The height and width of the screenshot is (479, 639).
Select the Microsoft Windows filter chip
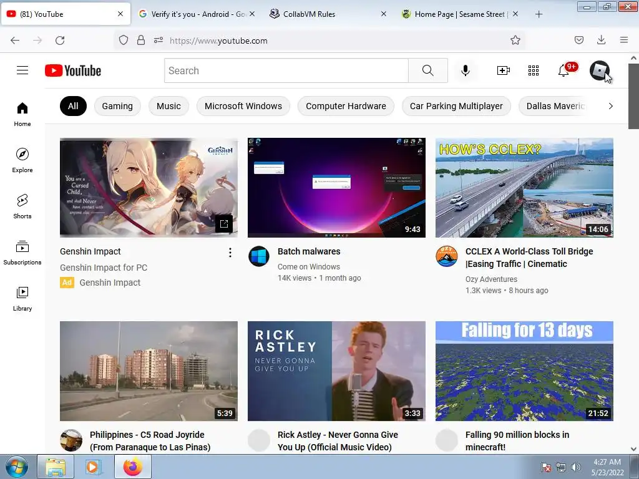[243, 106]
